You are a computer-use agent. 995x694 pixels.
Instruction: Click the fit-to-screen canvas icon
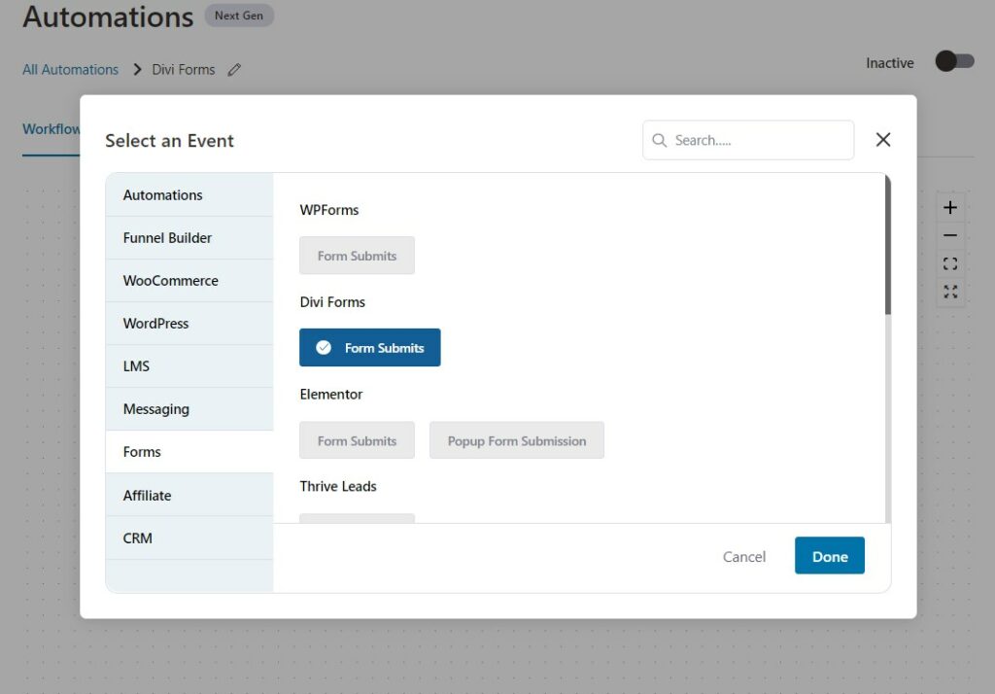click(950, 263)
